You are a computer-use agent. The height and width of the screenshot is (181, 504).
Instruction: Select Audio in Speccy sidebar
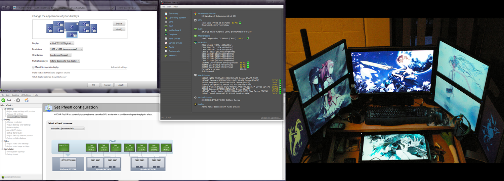click(x=171, y=47)
